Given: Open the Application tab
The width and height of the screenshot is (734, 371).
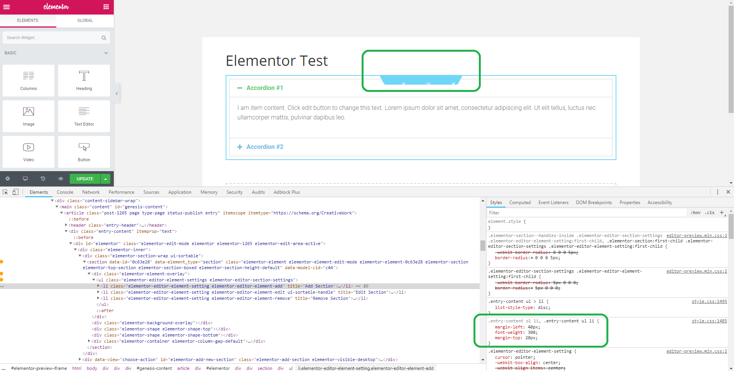Looking at the screenshot, I should coord(180,192).
